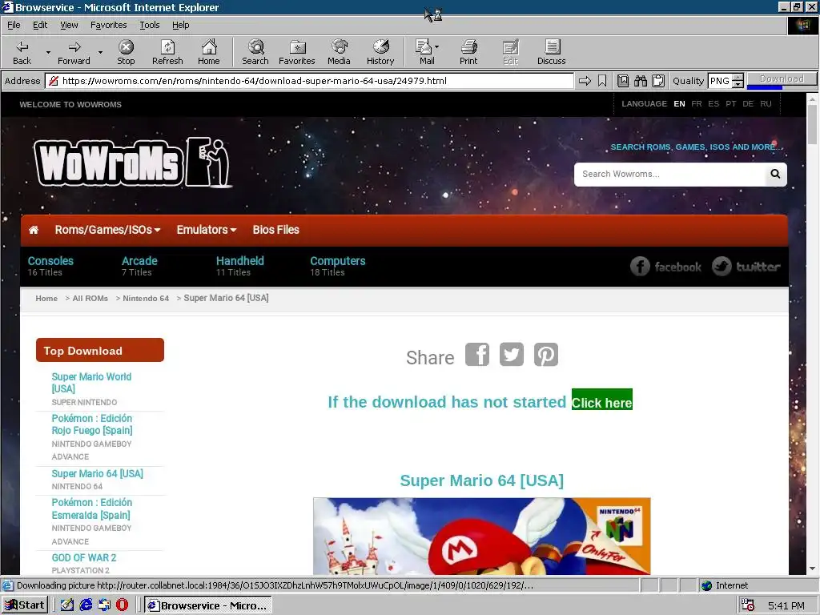Open the Media toolbar button

[x=339, y=52]
